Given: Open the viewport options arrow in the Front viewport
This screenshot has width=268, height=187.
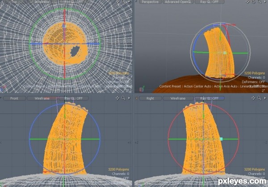Looking at the screenshot, I should (x=129, y=98).
